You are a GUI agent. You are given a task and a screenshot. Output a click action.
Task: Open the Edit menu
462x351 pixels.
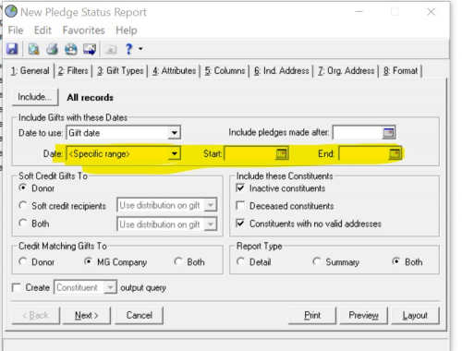43,30
